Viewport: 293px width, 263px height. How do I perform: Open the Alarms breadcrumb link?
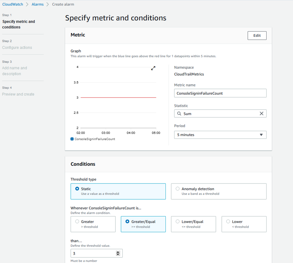pos(38,4)
